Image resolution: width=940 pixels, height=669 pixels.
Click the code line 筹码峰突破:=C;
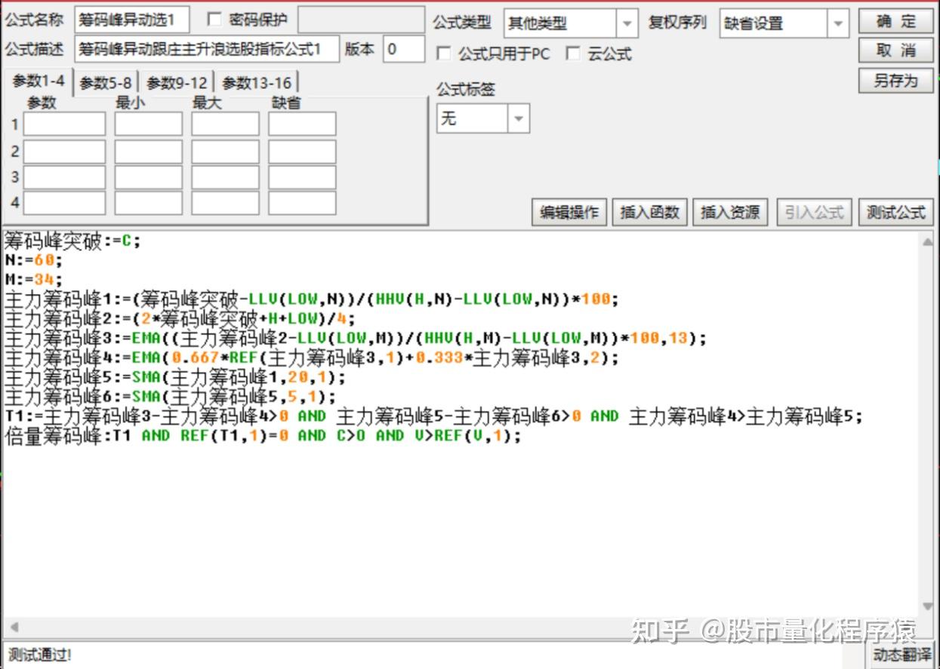tap(72, 241)
